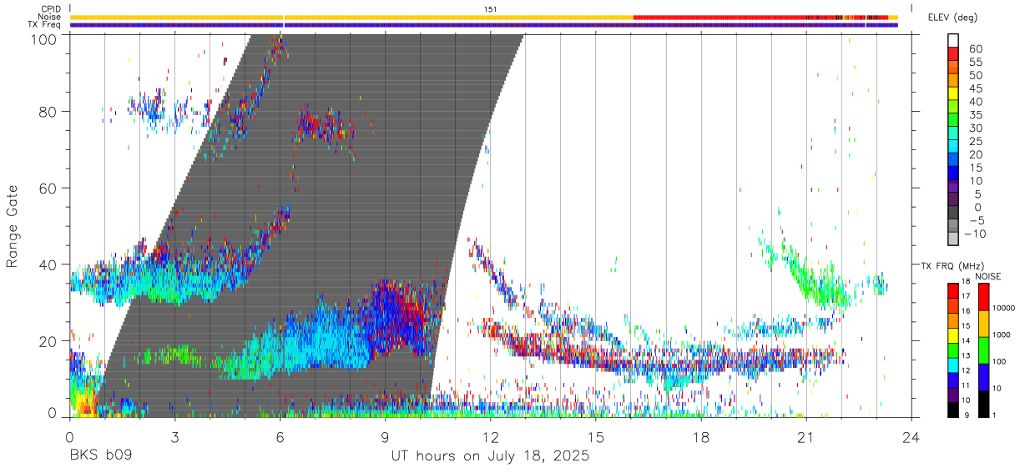Image resolution: width=1025 pixels, height=473 pixels.
Task: Click UT hour tick label 21
Action: [806, 436]
